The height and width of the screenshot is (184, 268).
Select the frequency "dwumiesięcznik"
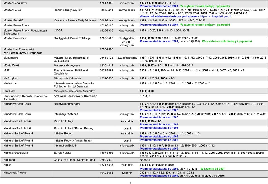click(x=127, y=58)
